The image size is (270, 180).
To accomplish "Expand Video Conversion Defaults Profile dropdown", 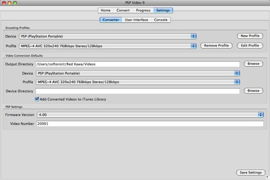I will point(138,82).
